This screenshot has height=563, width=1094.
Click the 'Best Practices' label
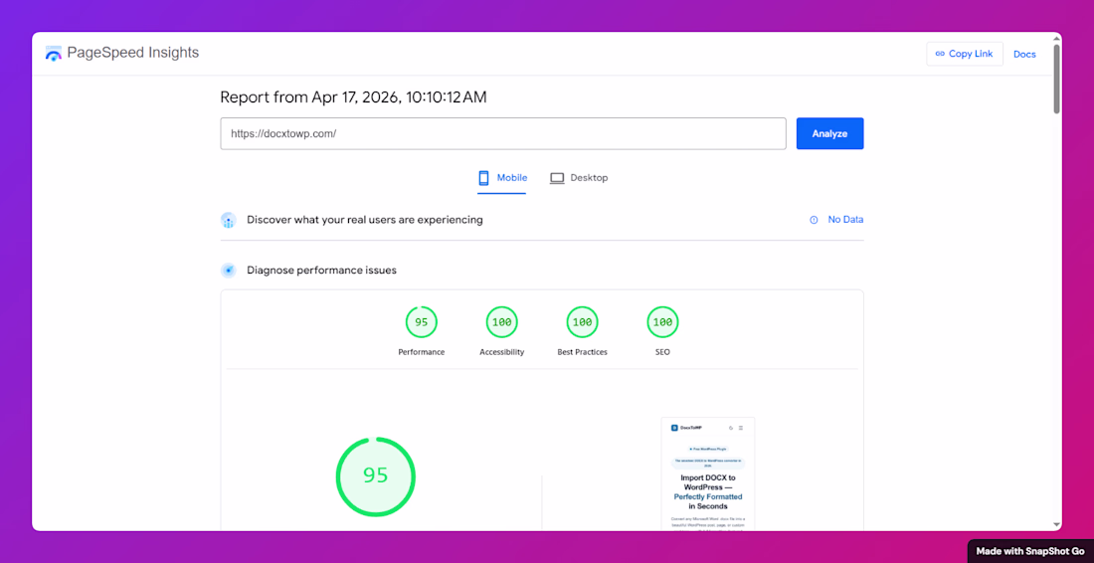pos(583,352)
